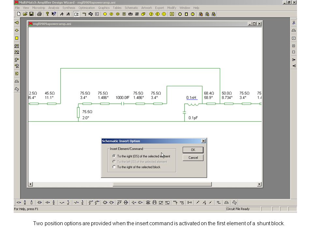Viewport: 313px width, 235px height.
Task: Select the 0.1pF shunt capacitor element
Action: click(184, 113)
